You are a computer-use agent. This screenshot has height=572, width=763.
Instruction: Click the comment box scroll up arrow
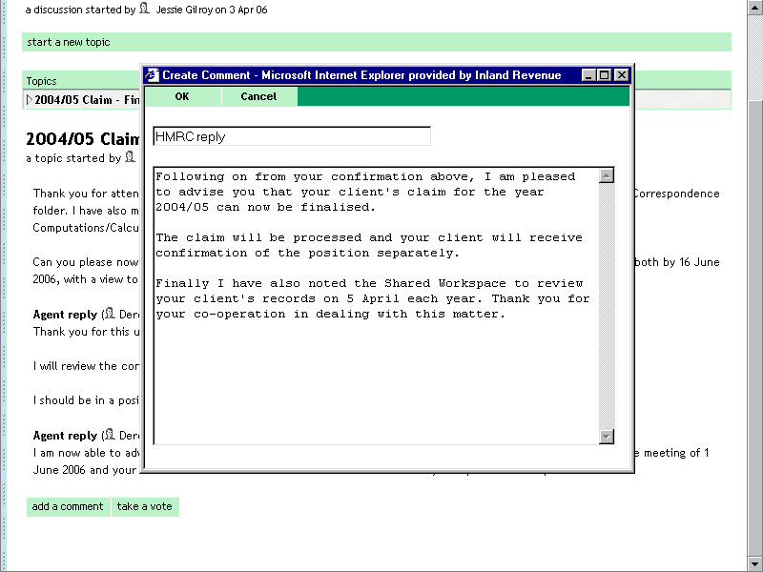pos(607,175)
